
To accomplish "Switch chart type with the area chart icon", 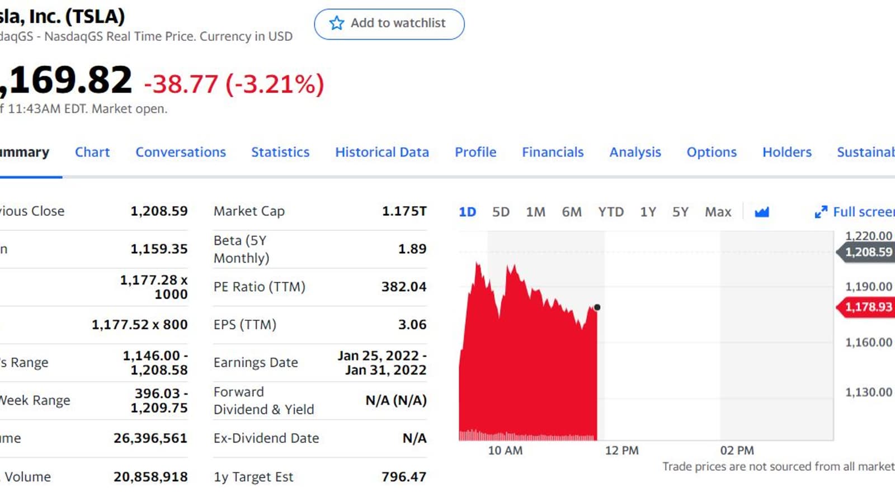I will click(x=762, y=212).
